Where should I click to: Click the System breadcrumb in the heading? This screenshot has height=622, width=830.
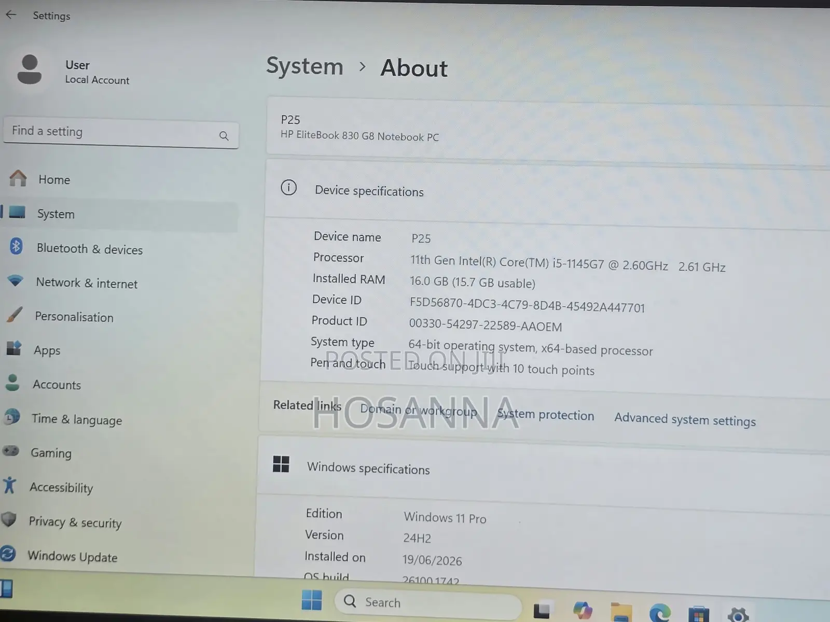(305, 66)
